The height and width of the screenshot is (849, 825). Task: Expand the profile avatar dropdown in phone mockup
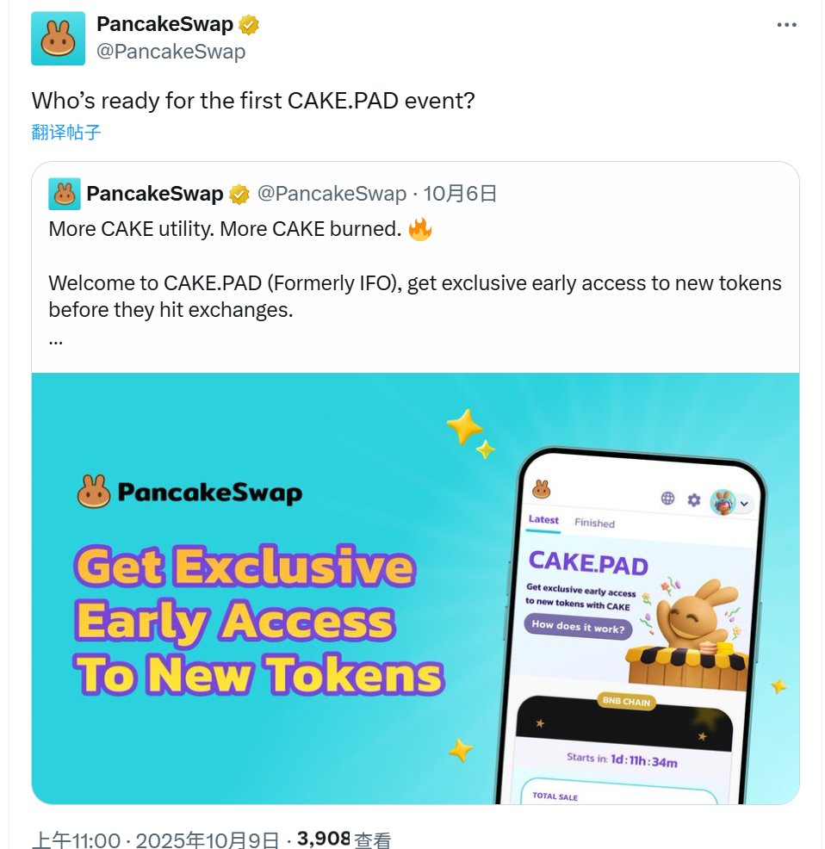[744, 503]
